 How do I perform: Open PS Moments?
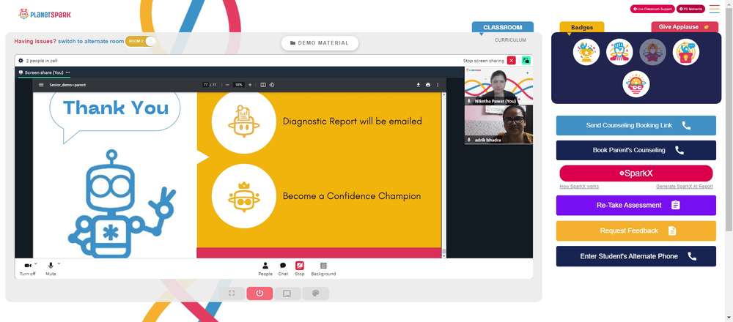pos(691,9)
